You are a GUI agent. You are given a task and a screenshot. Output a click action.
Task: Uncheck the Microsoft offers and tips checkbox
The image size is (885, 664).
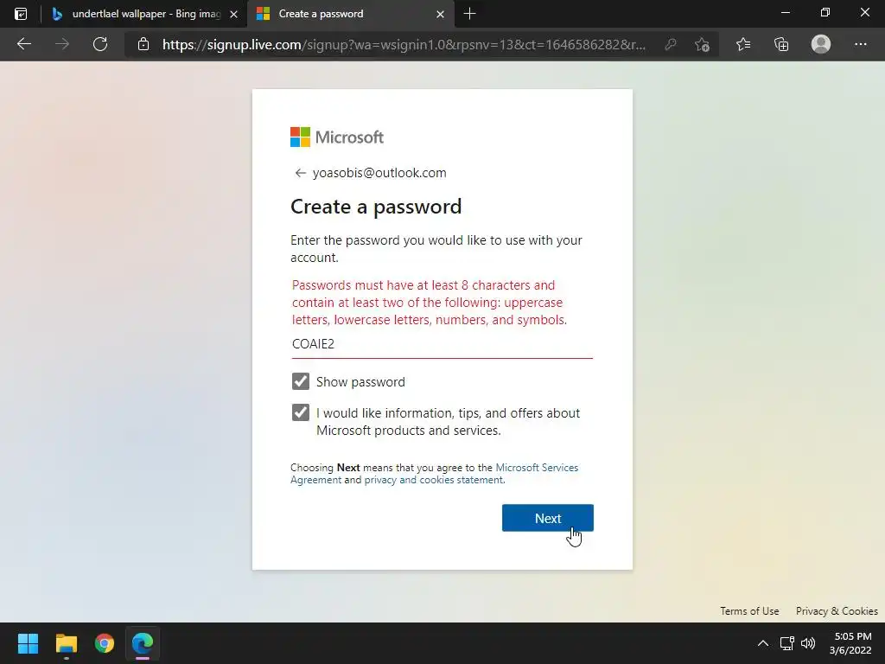(x=300, y=412)
